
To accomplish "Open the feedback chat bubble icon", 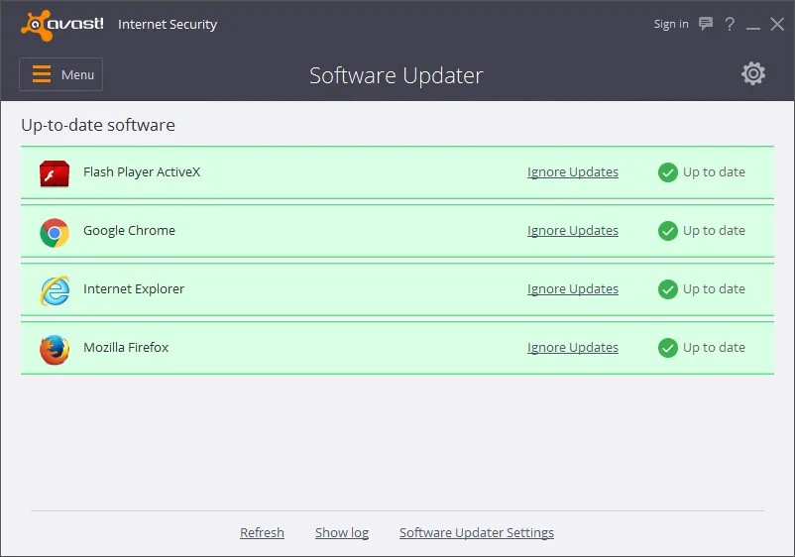I will 705,24.
